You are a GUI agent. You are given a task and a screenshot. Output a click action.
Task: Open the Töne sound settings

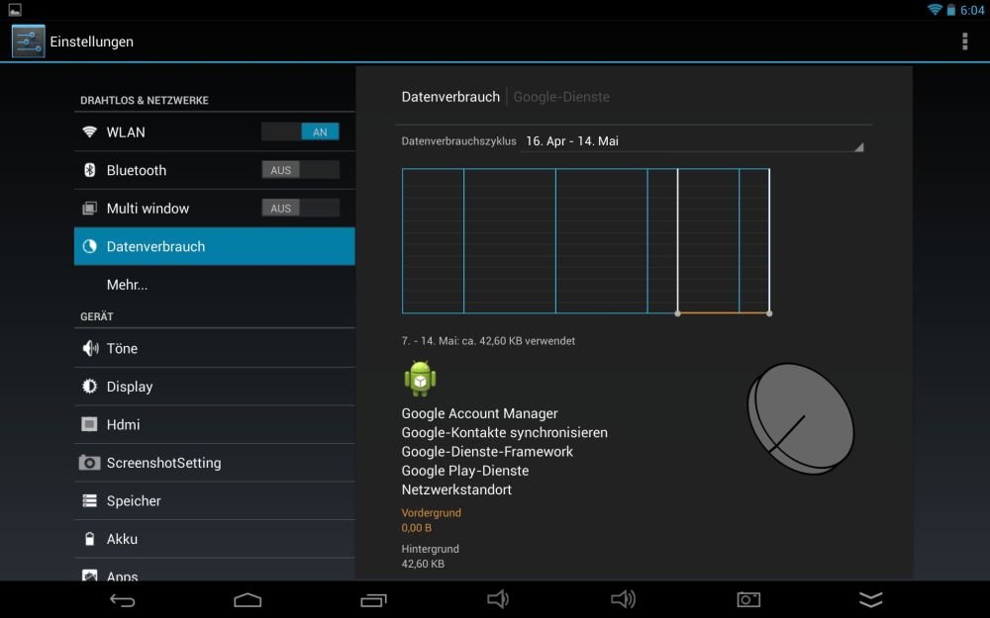pos(215,348)
